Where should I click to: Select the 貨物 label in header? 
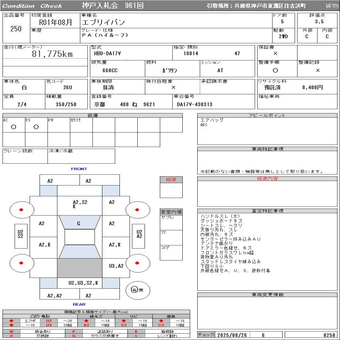tap(331, 6)
